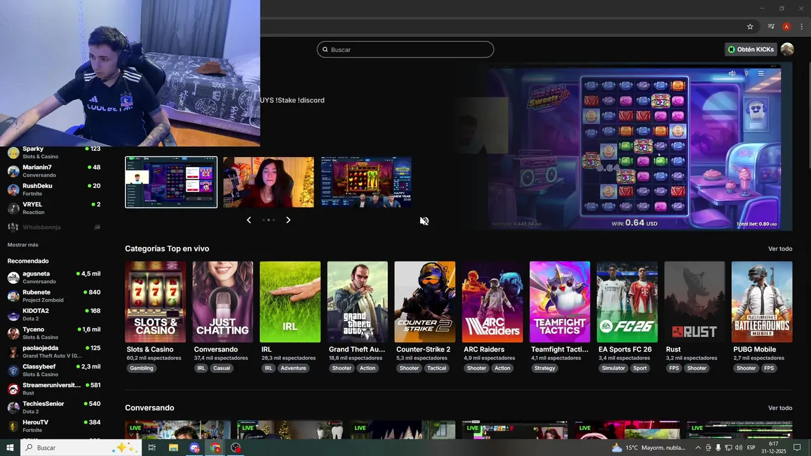Open the weather widget showing 15°C
Image resolution: width=811 pixels, height=456 pixels.
coord(649,448)
